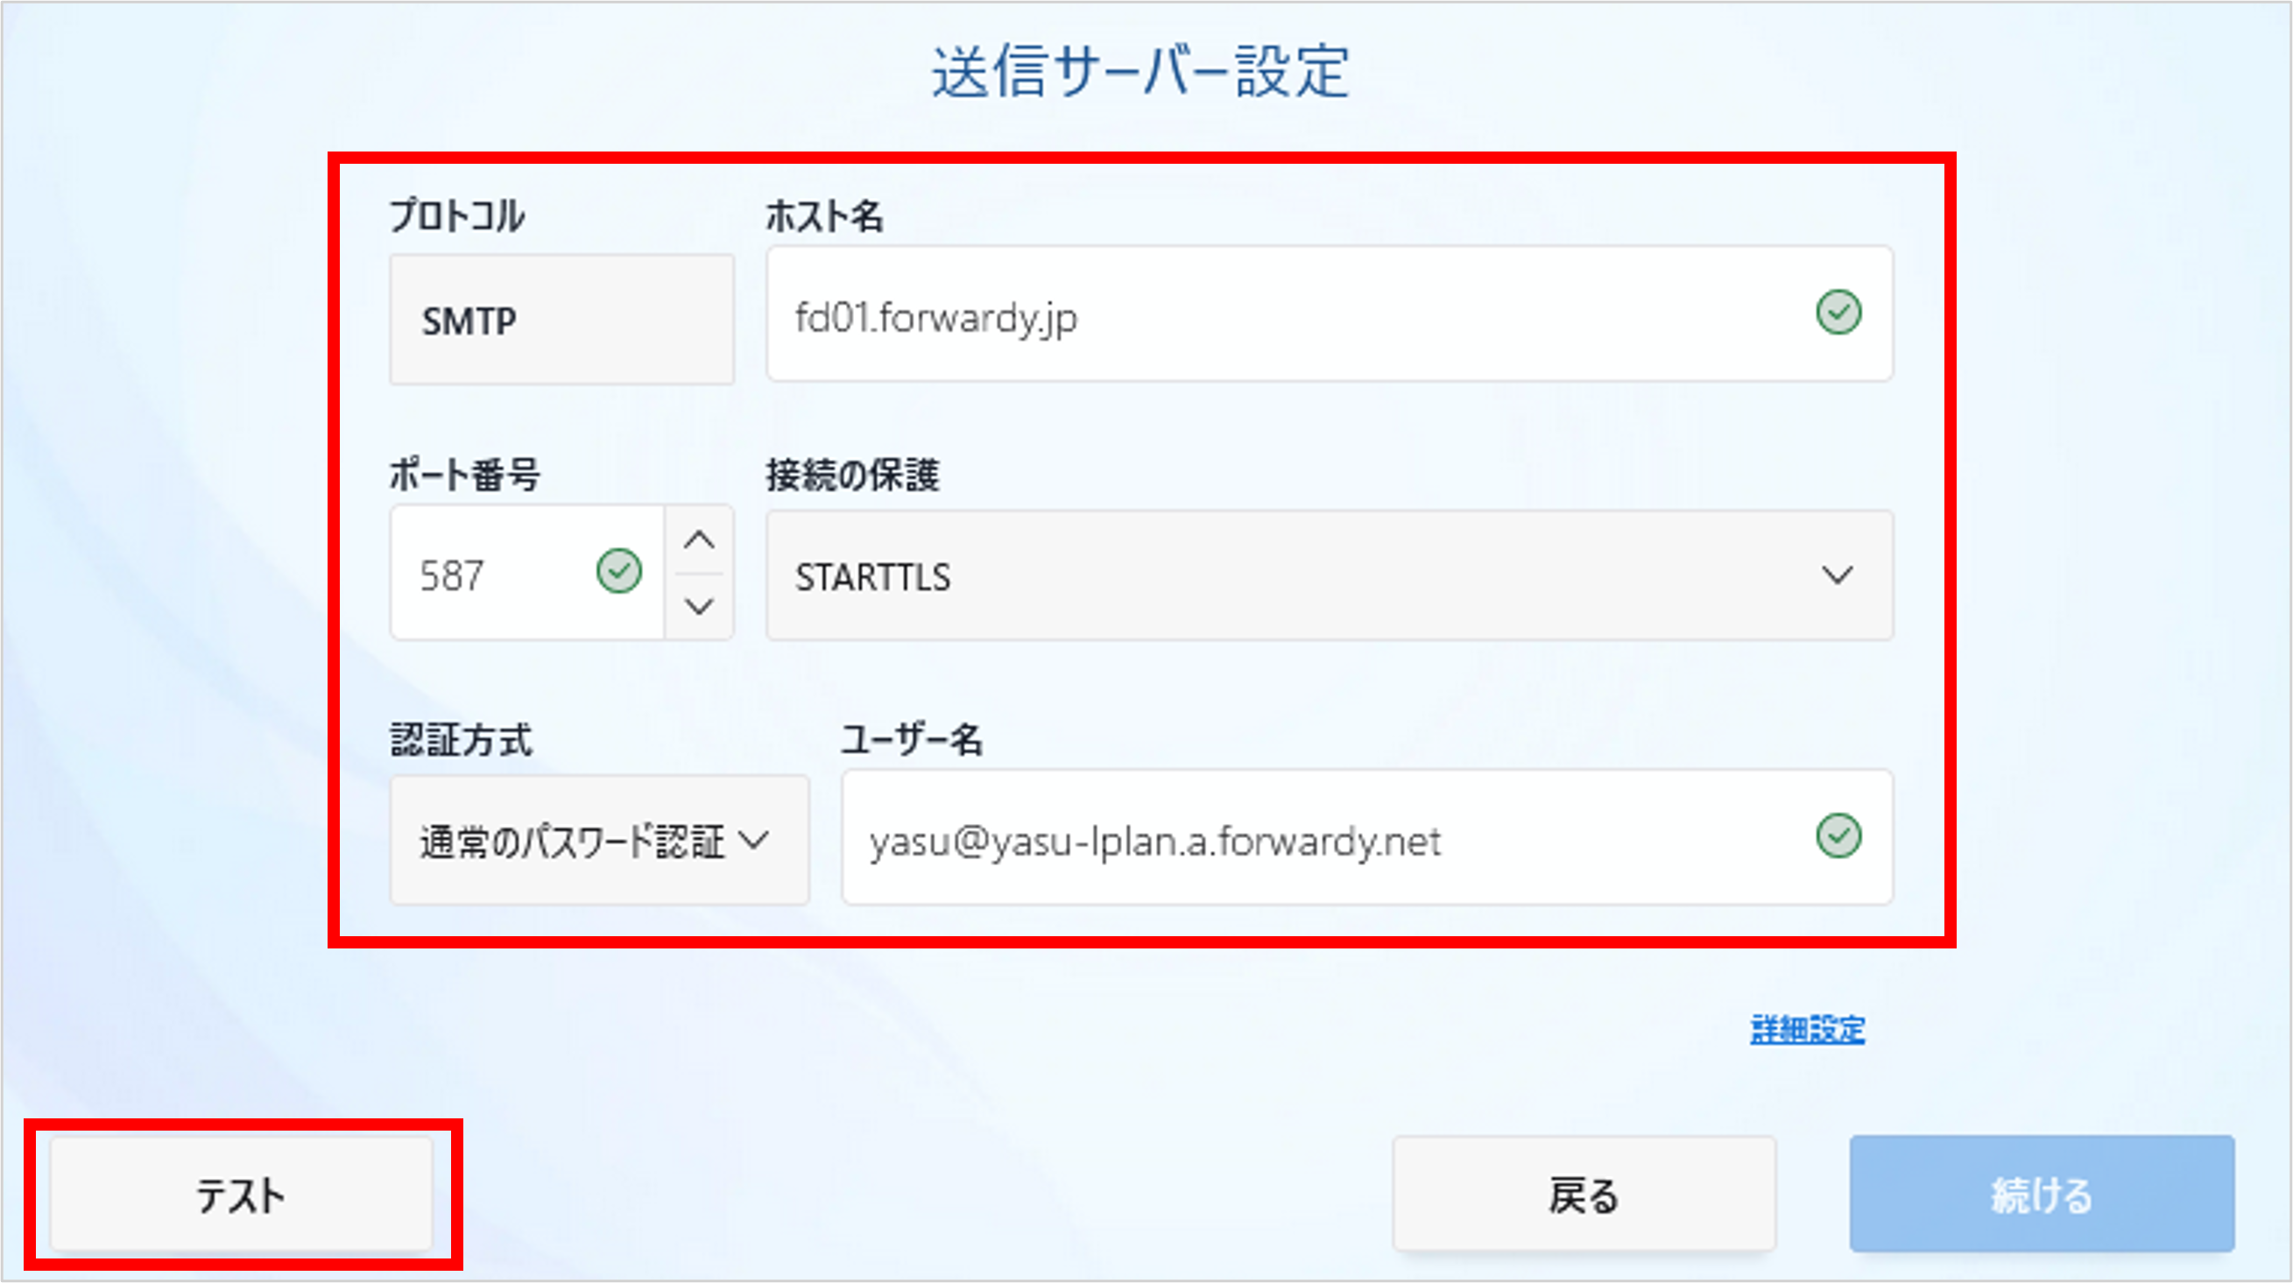The width and height of the screenshot is (2293, 1283).
Task: Decrease port number with down arrow
Action: coord(700,607)
